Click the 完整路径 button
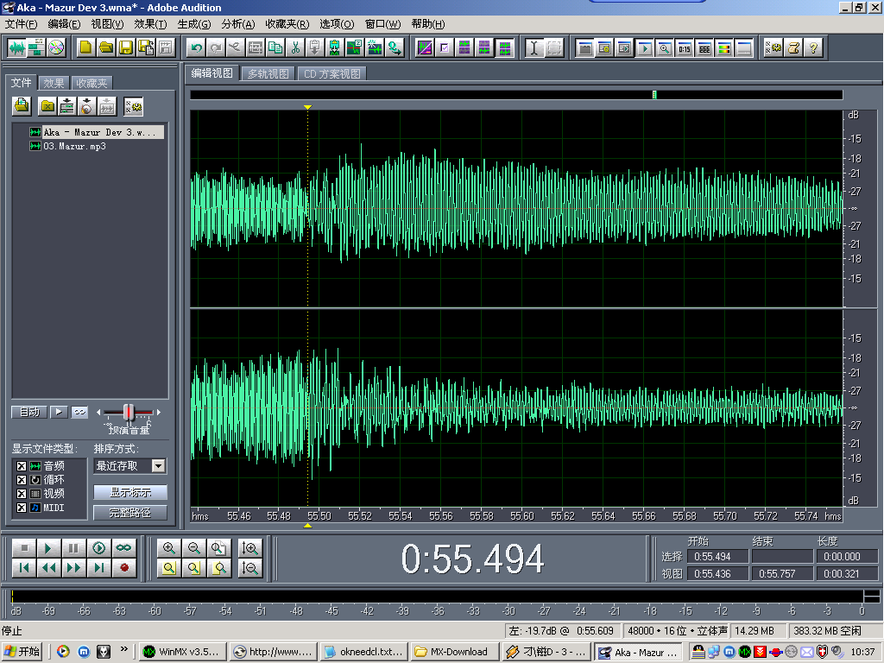884x663 pixels. [130, 513]
